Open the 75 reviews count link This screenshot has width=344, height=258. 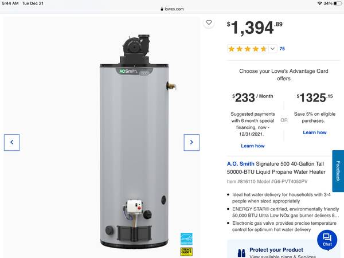point(282,49)
